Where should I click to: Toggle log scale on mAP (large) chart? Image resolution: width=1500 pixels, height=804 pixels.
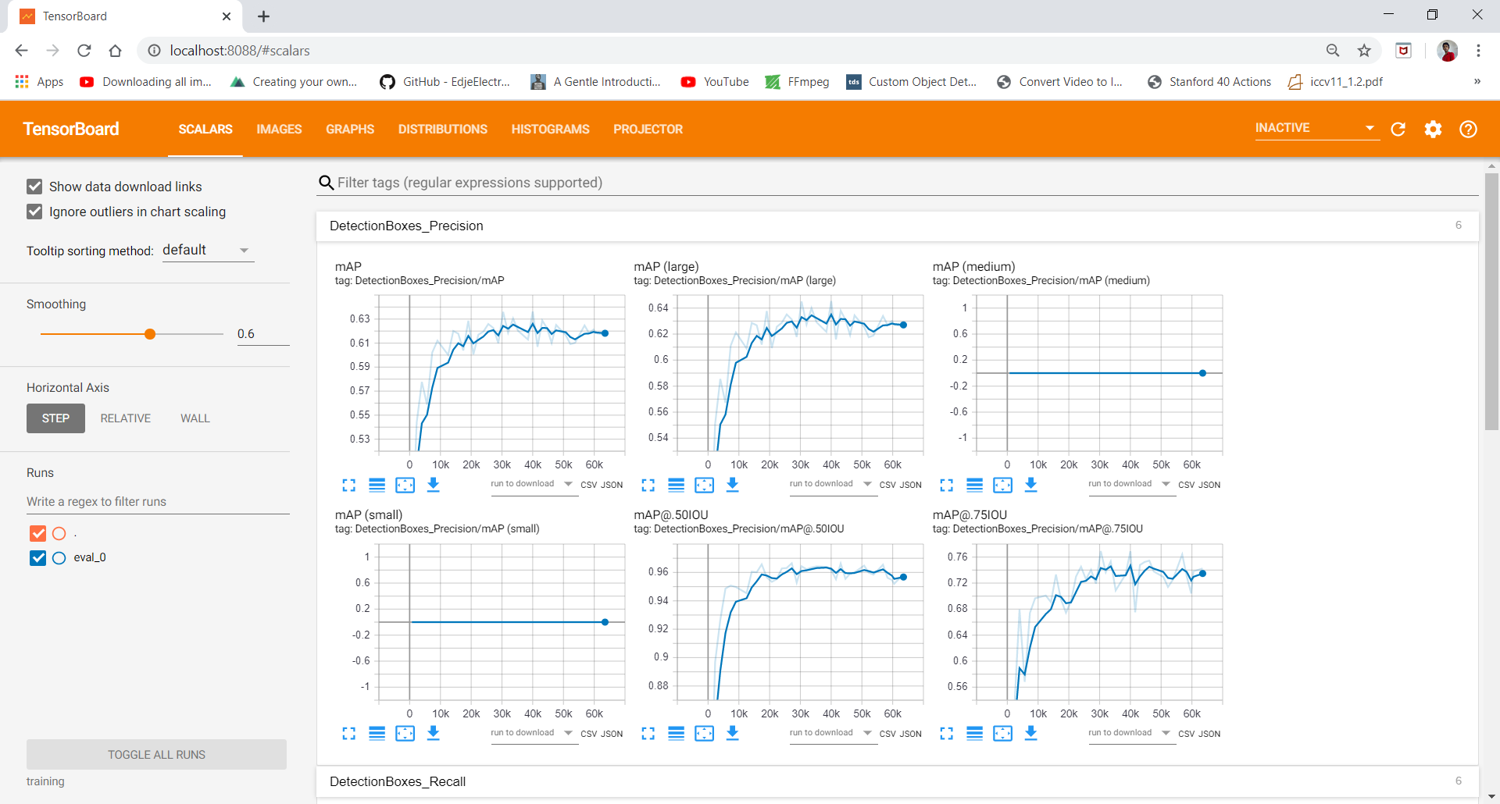click(x=677, y=485)
